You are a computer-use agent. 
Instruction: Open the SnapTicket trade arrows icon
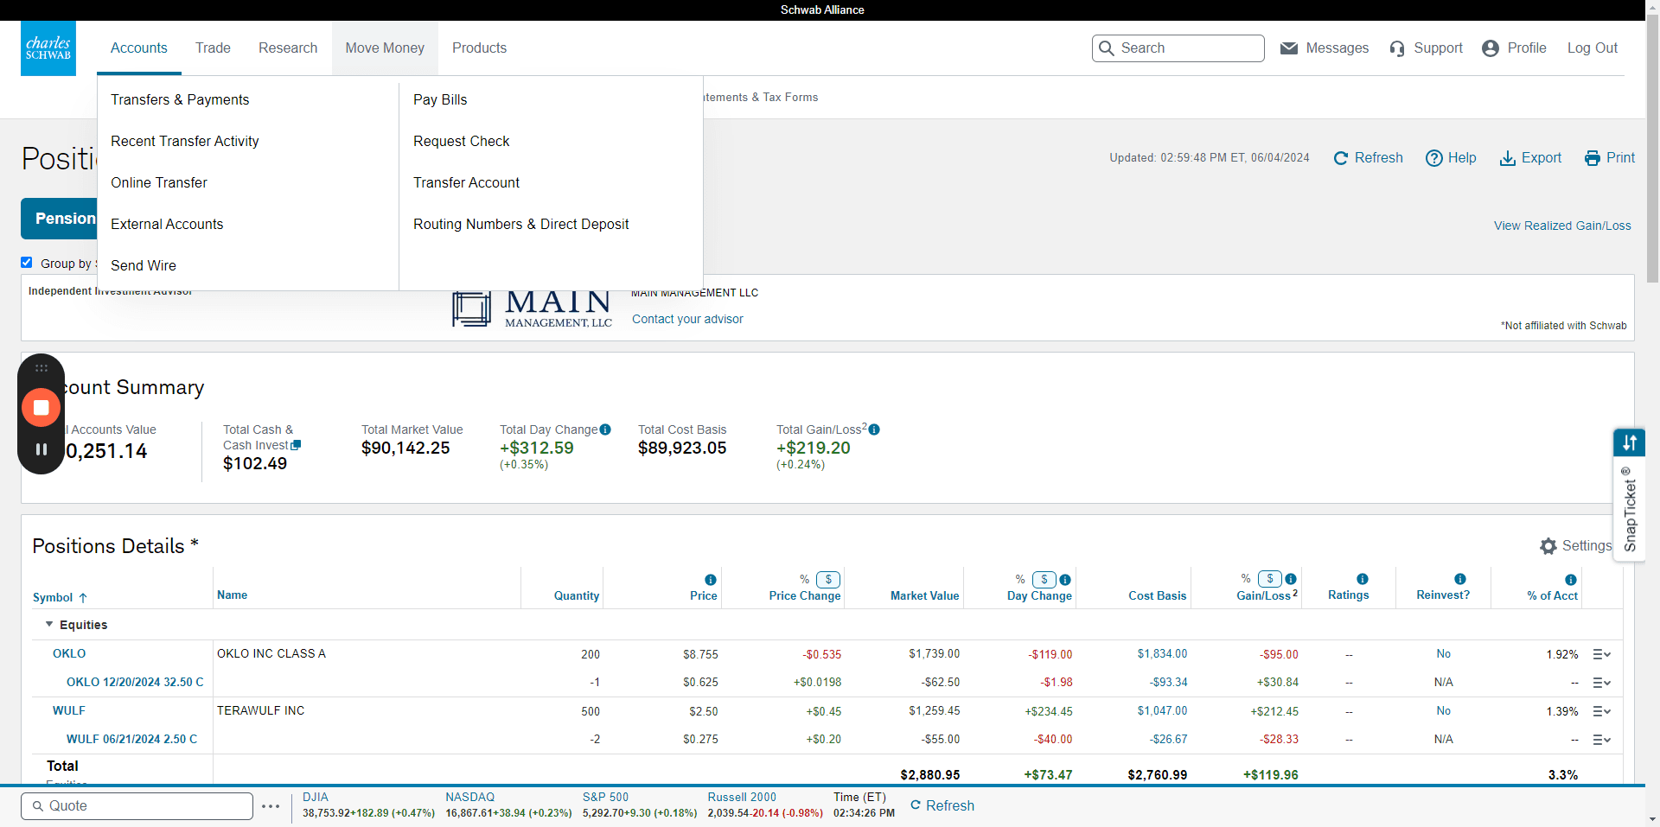click(x=1630, y=442)
